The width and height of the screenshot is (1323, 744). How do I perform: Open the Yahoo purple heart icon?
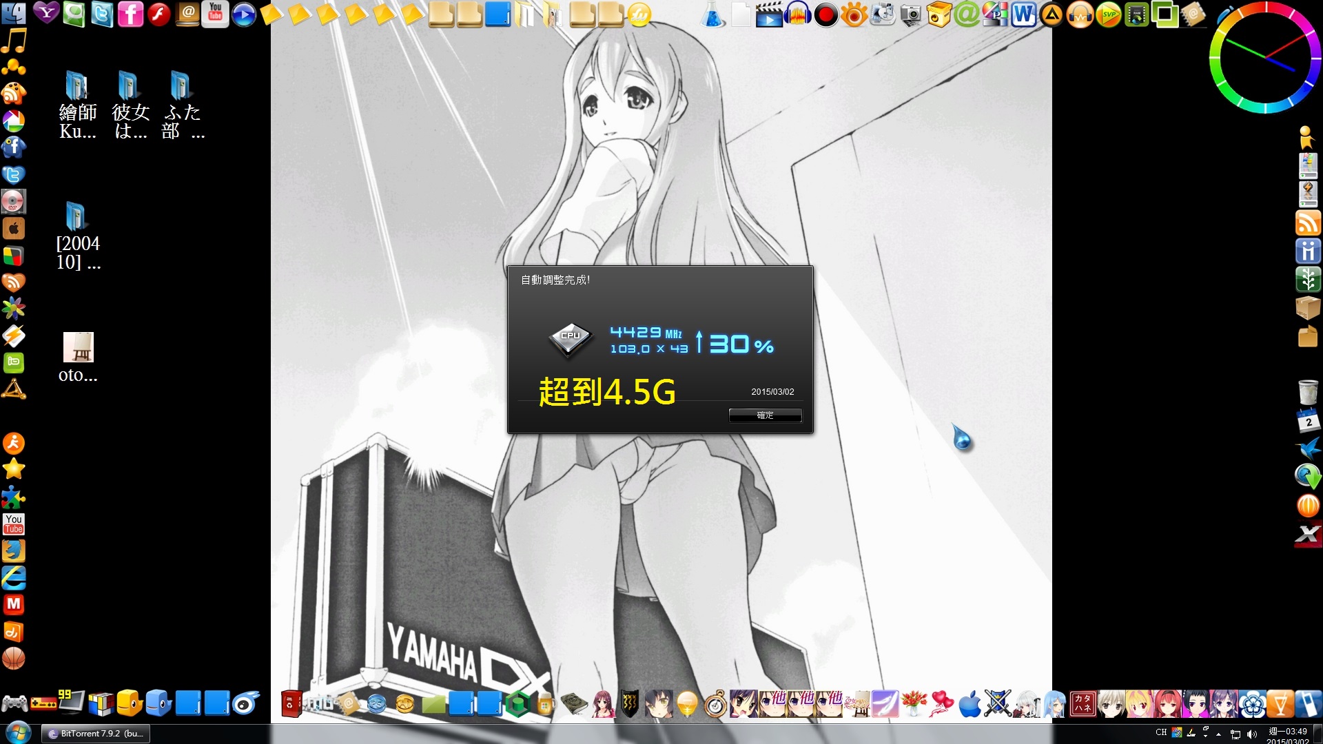click(46, 13)
